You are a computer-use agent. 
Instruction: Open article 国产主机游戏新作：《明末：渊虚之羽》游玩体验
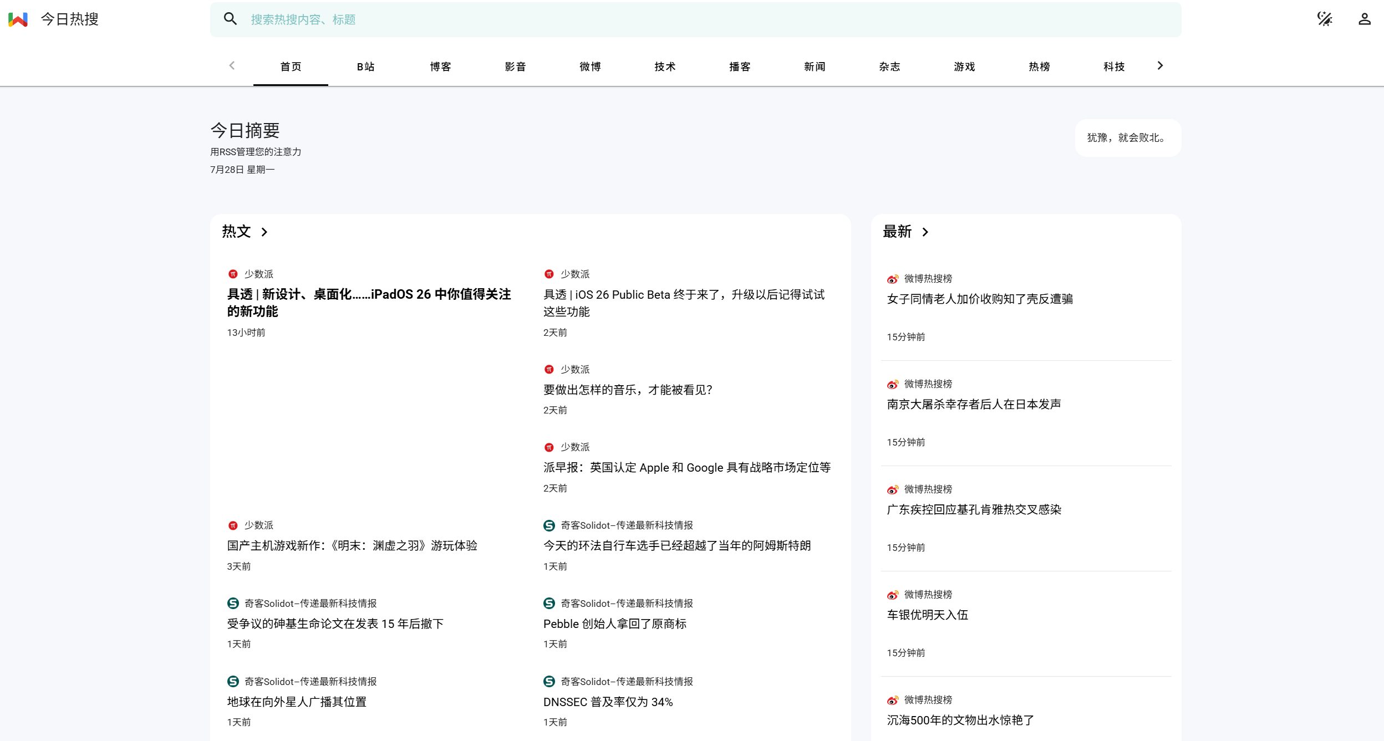pyautogui.click(x=352, y=546)
